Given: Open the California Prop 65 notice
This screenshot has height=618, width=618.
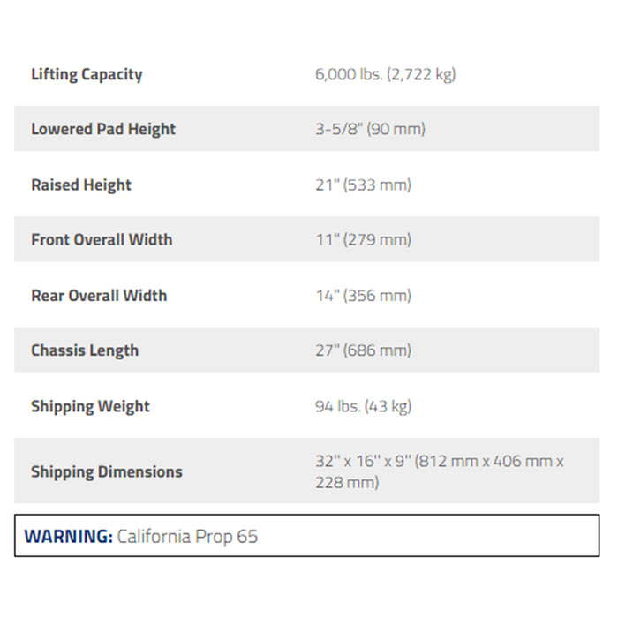Looking at the screenshot, I should point(187,536).
